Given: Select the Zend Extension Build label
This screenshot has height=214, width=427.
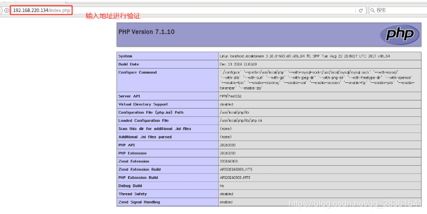Looking at the screenshot, I should (x=140, y=170).
